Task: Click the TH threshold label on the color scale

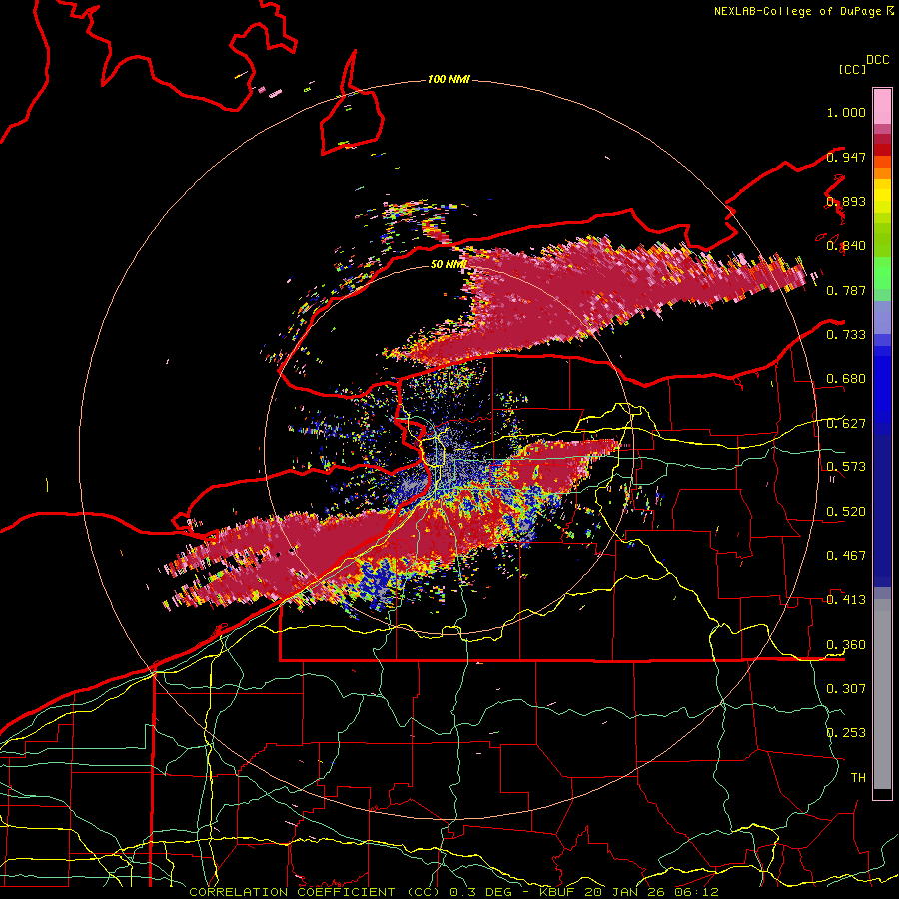Action: click(x=858, y=777)
